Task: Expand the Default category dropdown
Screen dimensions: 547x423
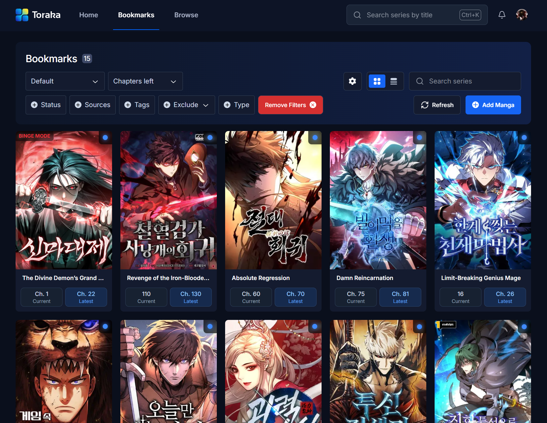Action: [x=65, y=81]
